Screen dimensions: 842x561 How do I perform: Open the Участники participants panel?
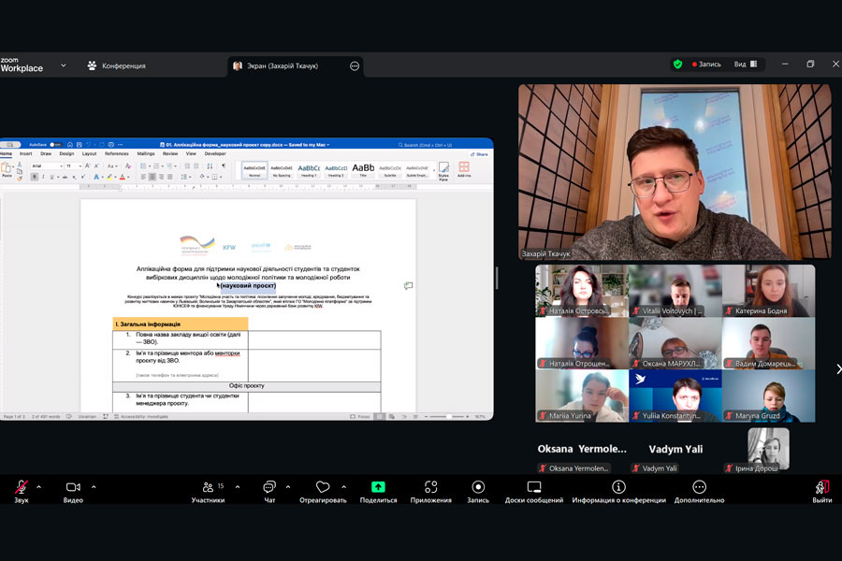[x=208, y=487]
